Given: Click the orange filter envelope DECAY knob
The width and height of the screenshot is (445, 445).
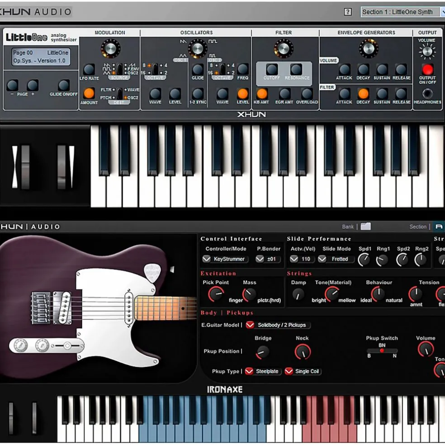Looking at the screenshot, I should (363, 94).
